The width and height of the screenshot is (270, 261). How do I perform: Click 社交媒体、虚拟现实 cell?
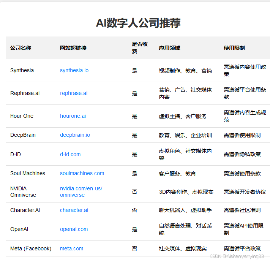pyautogui.click(x=183, y=248)
